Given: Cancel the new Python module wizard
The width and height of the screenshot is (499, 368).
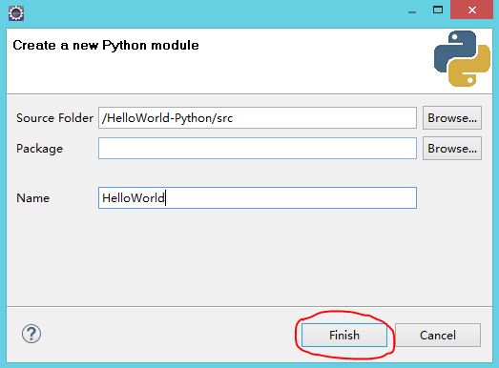Looking at the screenshot, I should [x=438, y=336].
